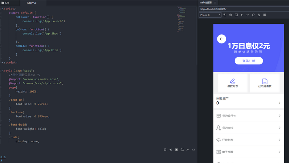
Task: Click the person icon beside 我的资料
Action: (x=218, y=128)
